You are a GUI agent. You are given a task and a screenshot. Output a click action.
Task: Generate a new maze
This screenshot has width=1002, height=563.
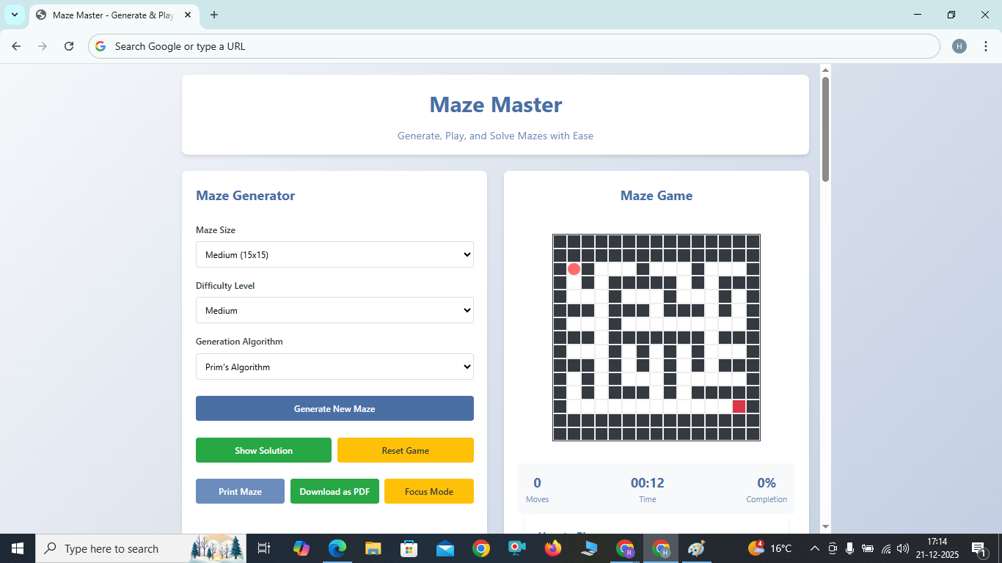pyautogui.click(x=334, y=408)
